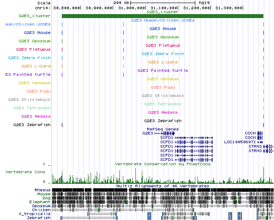Click the X_tropicalis alignment row label

point(38,213)
